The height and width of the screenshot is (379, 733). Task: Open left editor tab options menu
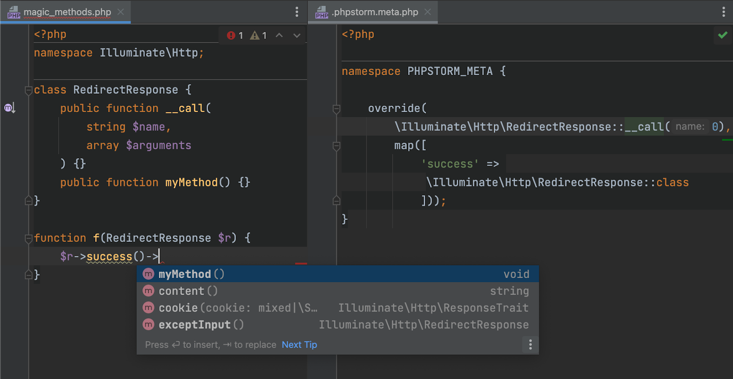[x=297, y=12]
